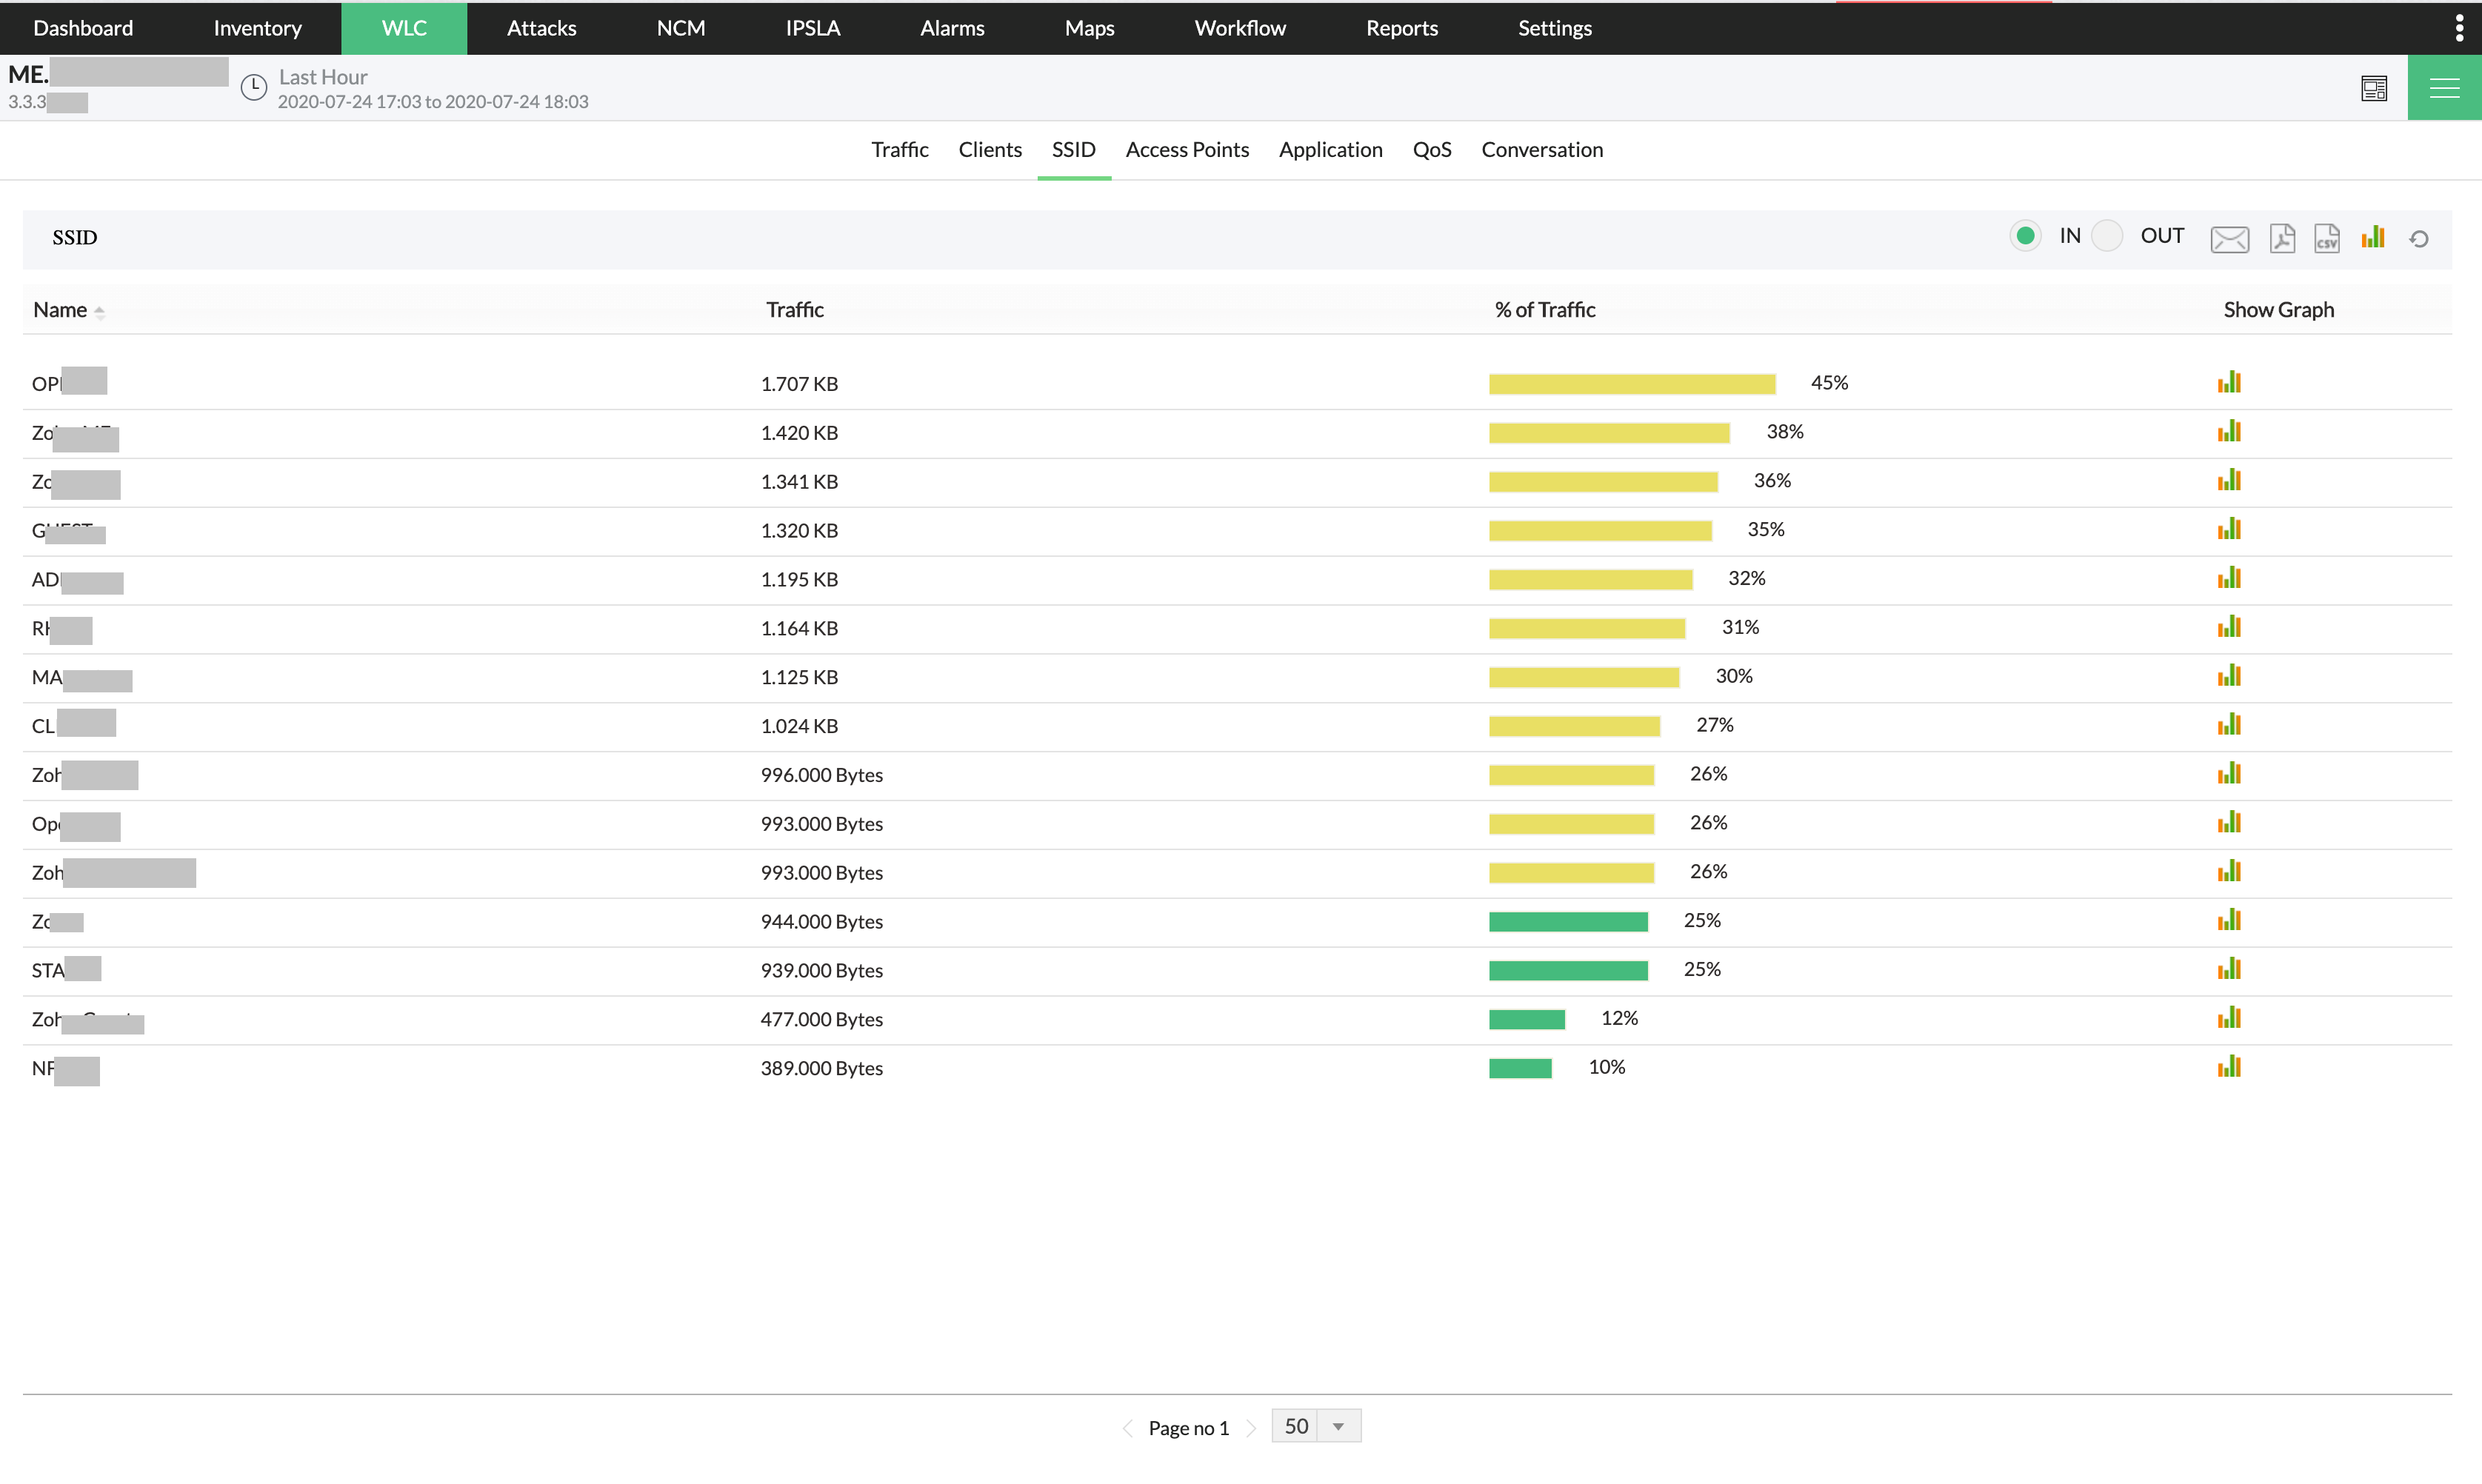
Task: Open the Last Hour time period selector
Action: [322, 77]
